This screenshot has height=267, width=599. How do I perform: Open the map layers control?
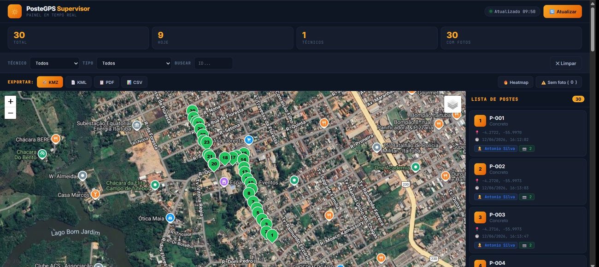pyautogui.click(x=452, y=104)
